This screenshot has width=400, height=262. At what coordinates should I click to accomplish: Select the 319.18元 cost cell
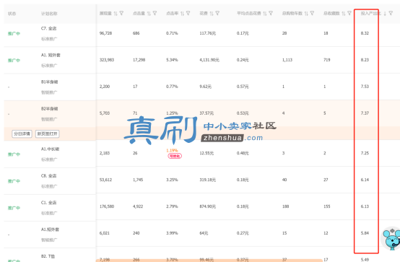(x=208, y=180)
